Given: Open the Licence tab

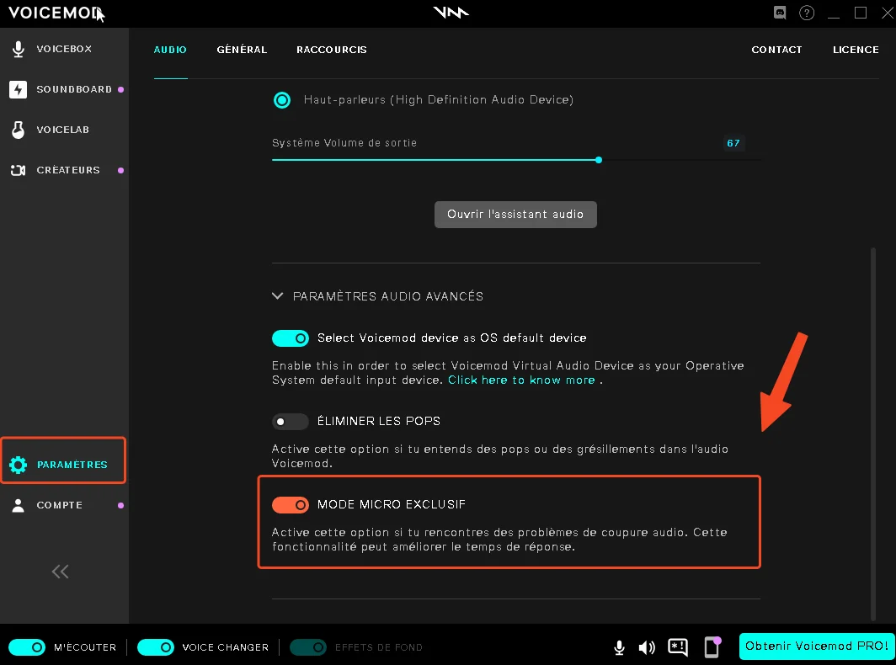Looking at the screenshot, I should (x=856, y=50).
